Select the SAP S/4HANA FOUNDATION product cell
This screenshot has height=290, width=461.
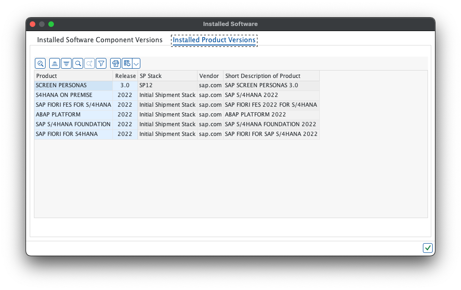[73, 124]
